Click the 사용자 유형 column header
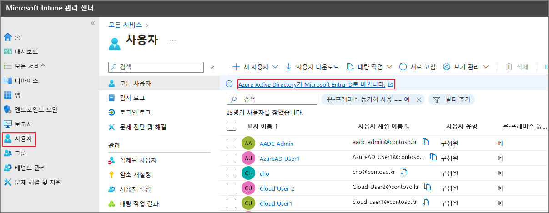Image resolution: width=549 pixels, height=213 pixels. [461, 126]
